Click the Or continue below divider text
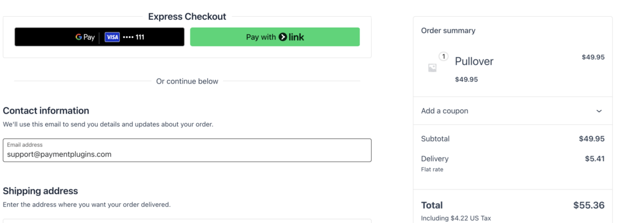 (187, 81)
